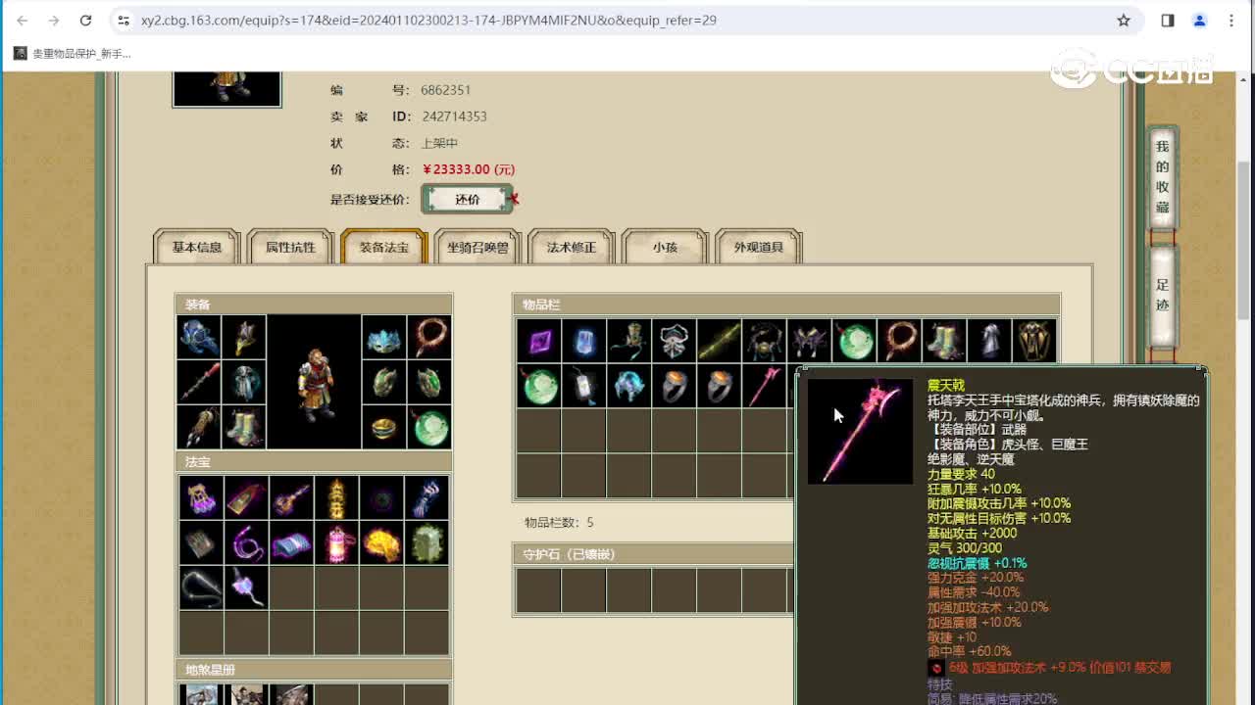1255x705 pixels.
Task: Select the bead necklace in 物品栏
Action: (899, 341)
